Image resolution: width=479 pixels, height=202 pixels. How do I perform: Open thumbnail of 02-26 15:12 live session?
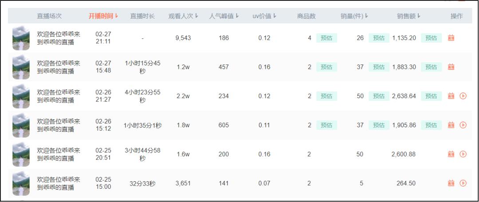21,125
